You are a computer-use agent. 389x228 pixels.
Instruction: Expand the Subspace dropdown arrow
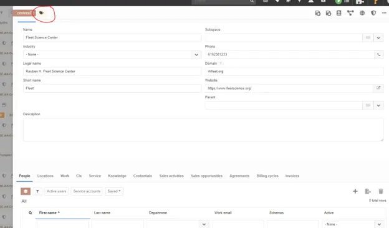(378, 37)
